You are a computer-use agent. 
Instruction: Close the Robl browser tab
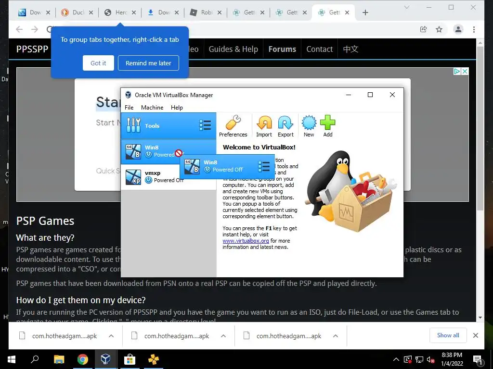point(220,12)
